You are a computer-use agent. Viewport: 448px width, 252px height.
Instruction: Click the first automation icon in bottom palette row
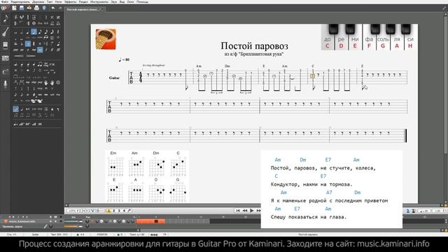click(x=15, y=125)
